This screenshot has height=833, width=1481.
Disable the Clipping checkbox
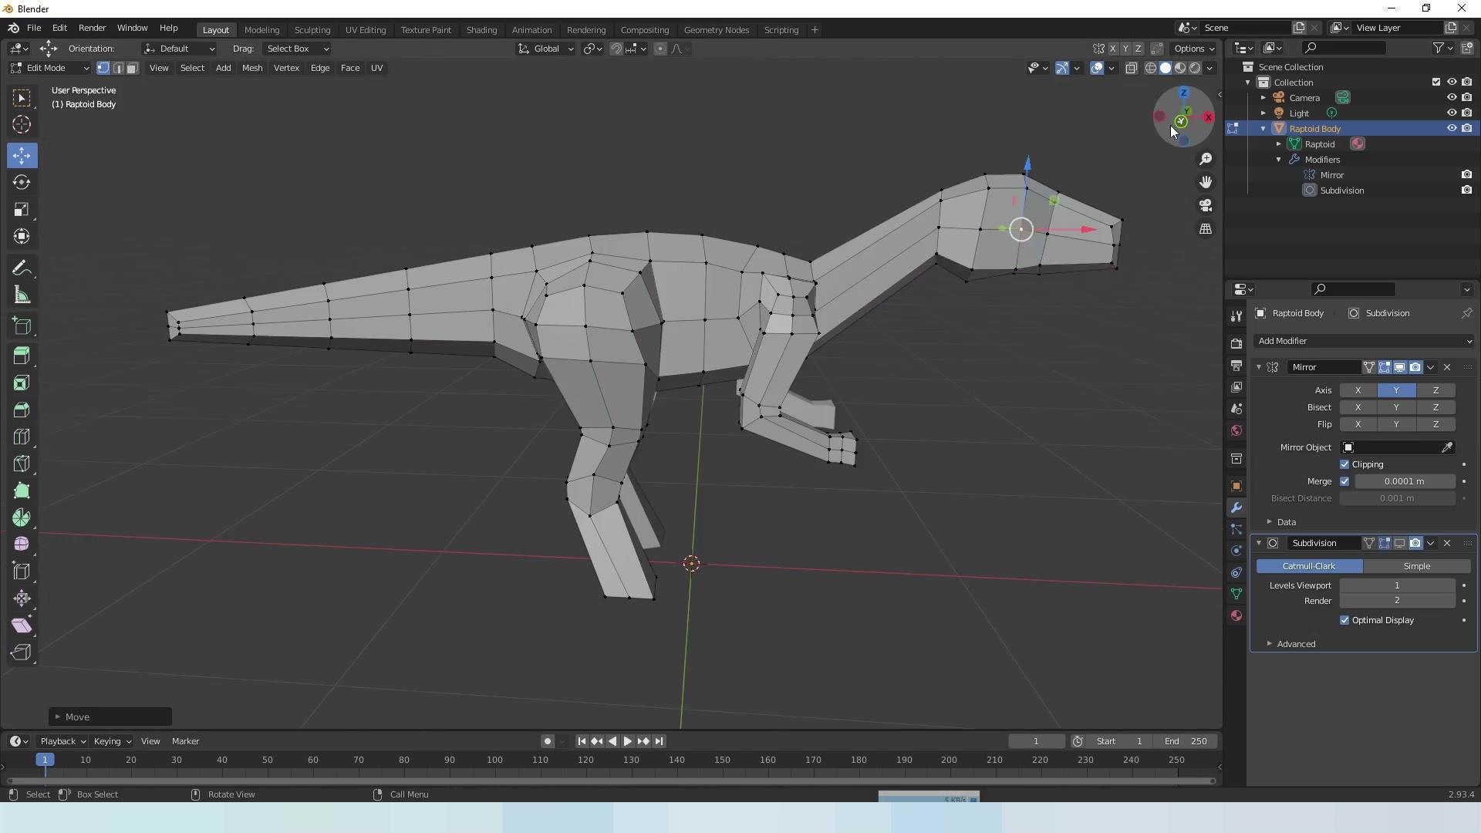click(1344, 464)
